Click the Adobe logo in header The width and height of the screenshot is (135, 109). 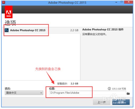click(x=9, y=12)
